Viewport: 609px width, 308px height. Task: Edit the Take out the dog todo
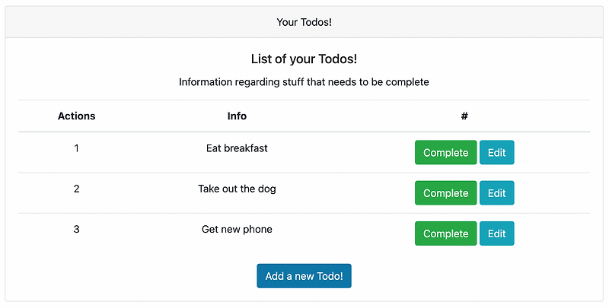pyautogui.click(x=496, y=193)
